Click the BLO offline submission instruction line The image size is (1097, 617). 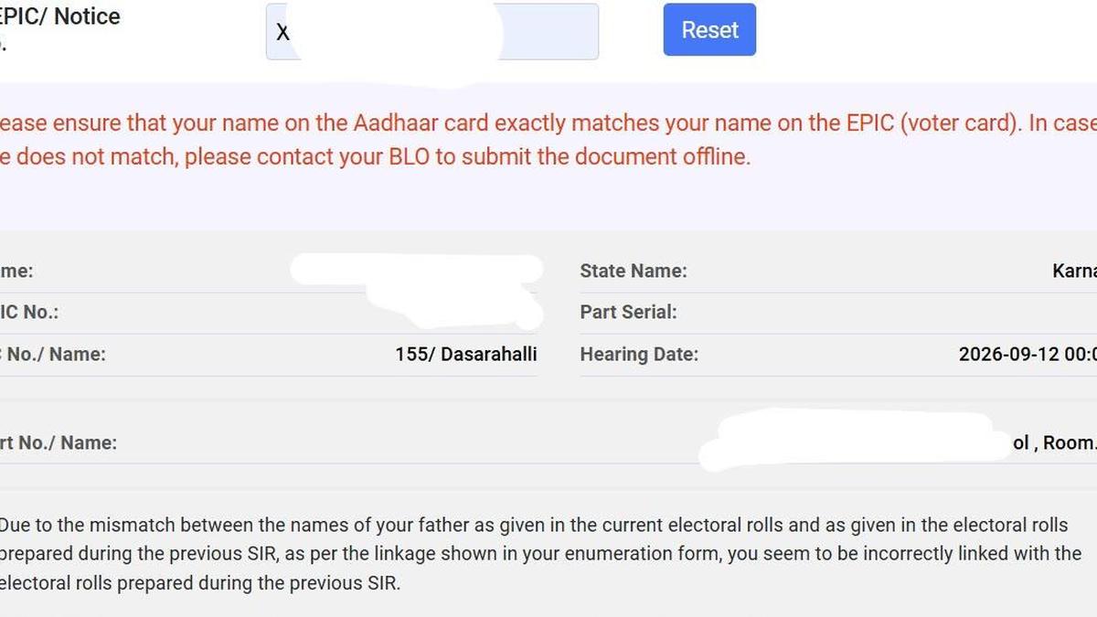coord(375,156)
